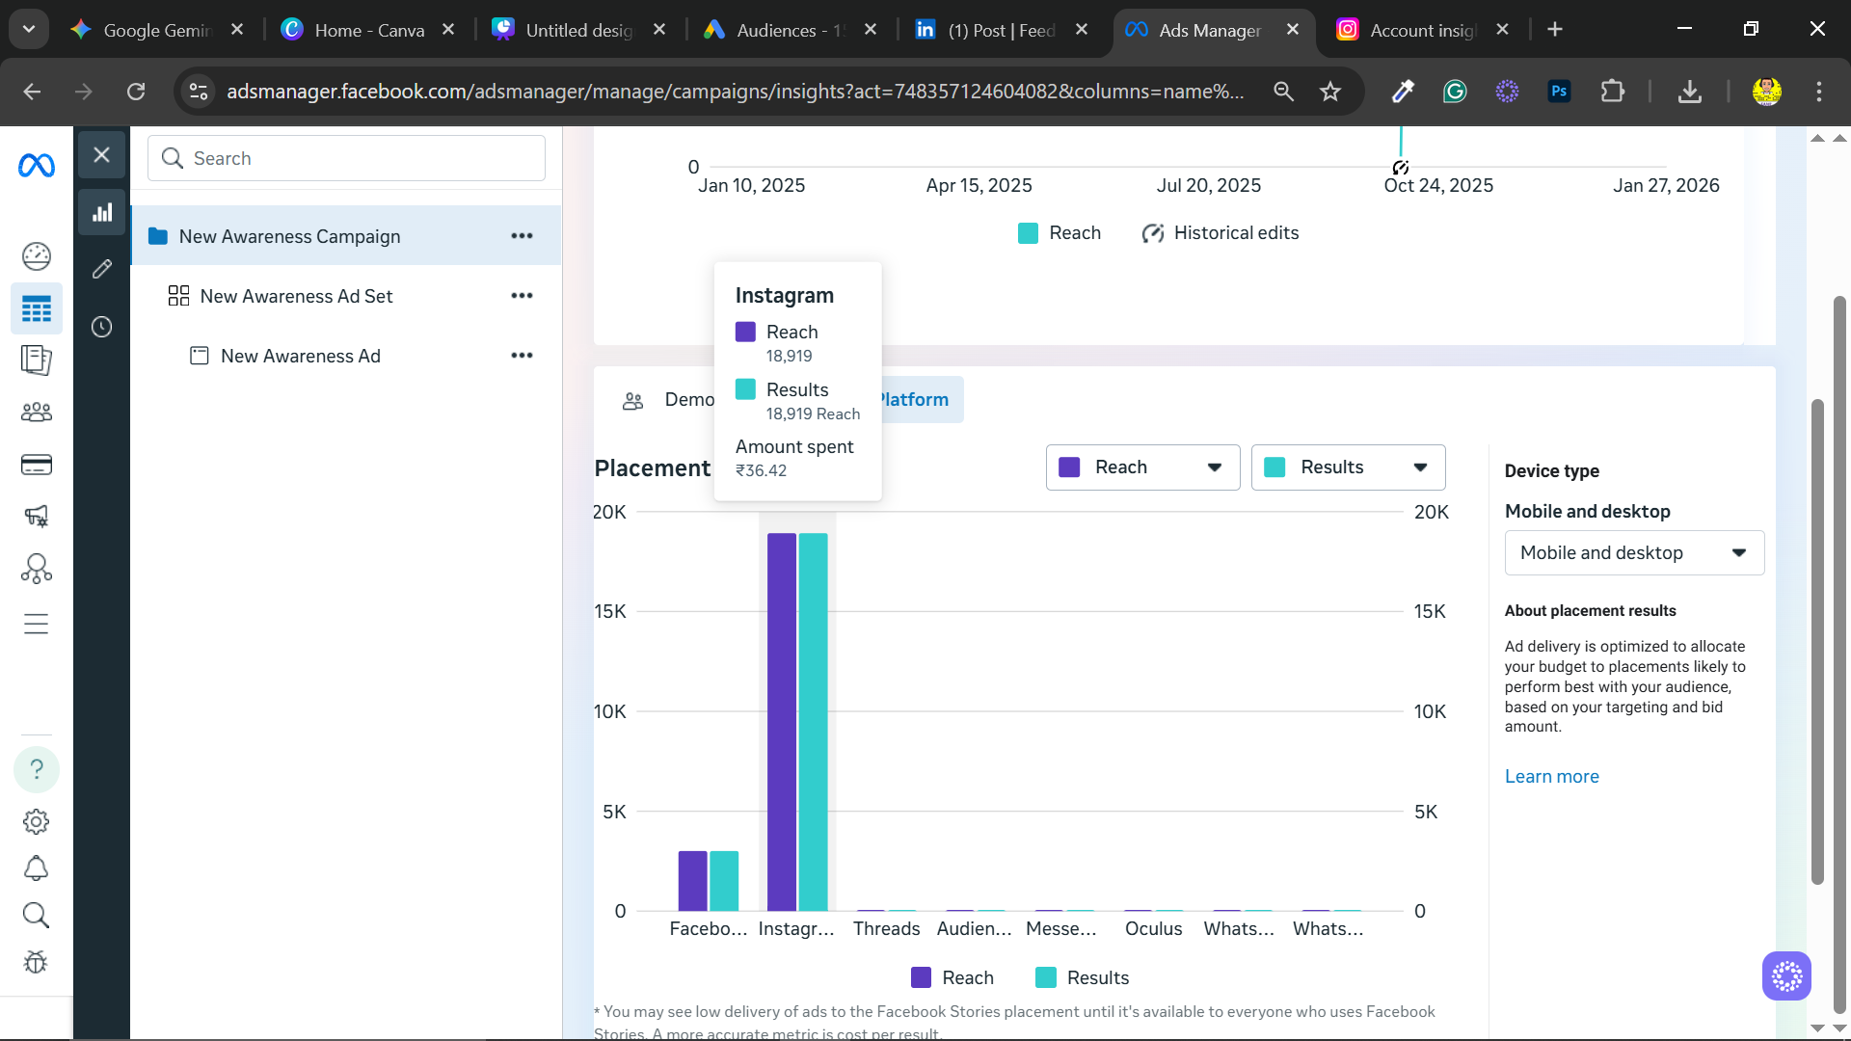Expand the Reach metric dropdown
This screenshot has width=1851, height=1041.
pos(1142,467)
